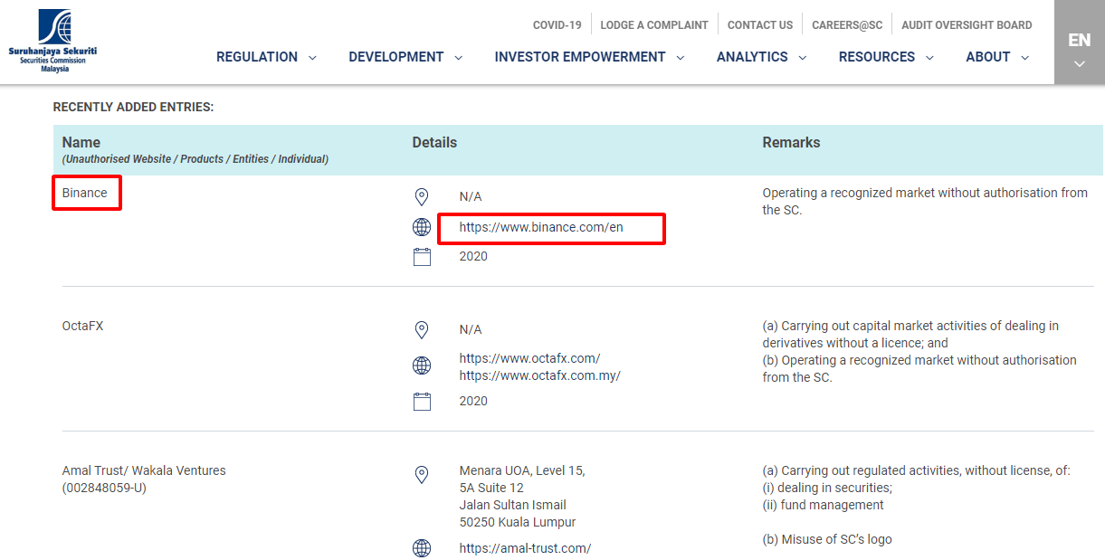Click the Name column header

tap(81, 142)
